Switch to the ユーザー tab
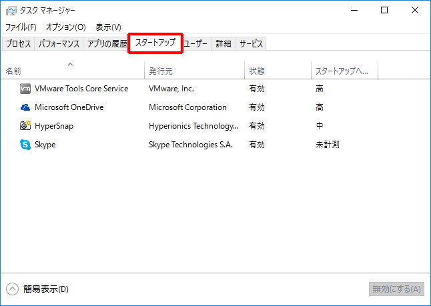 tap(196, 44)
